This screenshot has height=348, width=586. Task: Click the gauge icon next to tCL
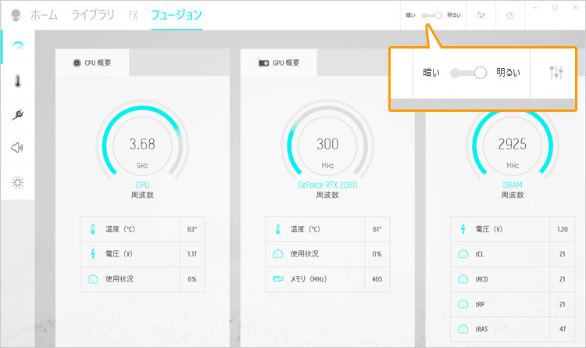[x=463, y=254]
